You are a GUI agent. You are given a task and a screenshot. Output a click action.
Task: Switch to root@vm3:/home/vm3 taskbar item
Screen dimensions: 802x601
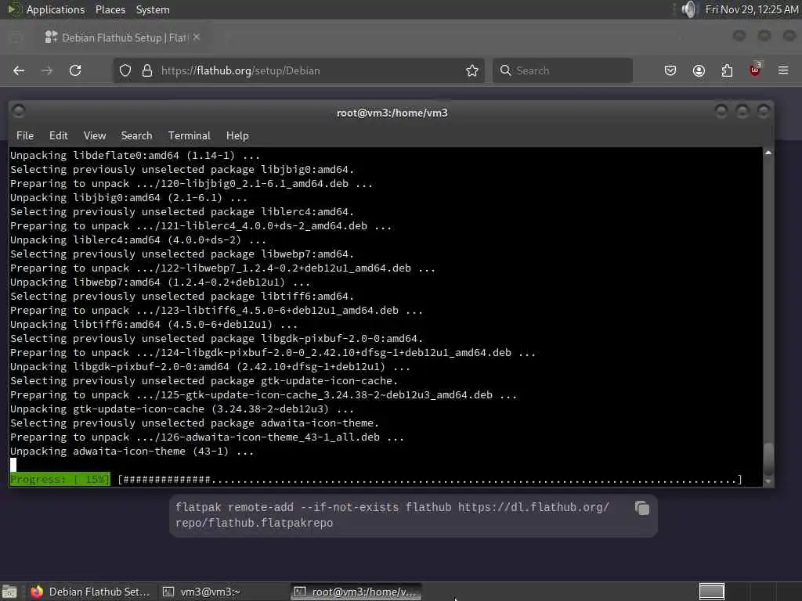point(356,592)
